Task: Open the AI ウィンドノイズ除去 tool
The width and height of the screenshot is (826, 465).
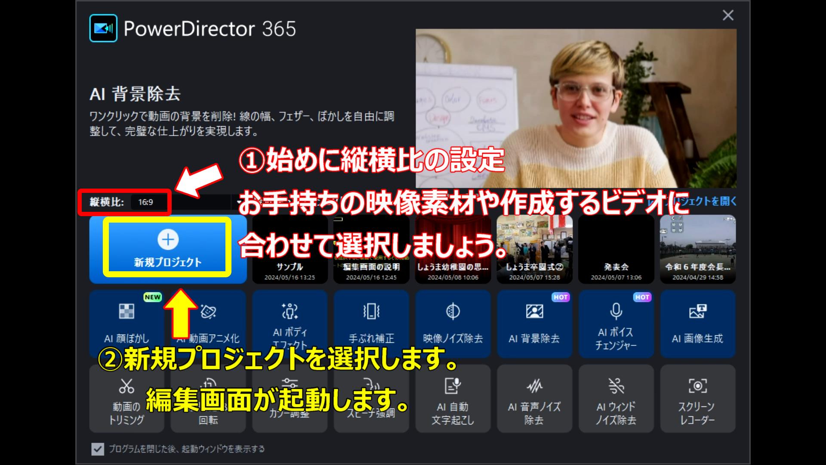Action: (x=616, y=399)
